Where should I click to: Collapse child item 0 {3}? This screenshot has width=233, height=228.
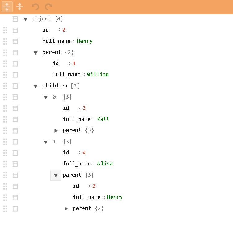46,97
